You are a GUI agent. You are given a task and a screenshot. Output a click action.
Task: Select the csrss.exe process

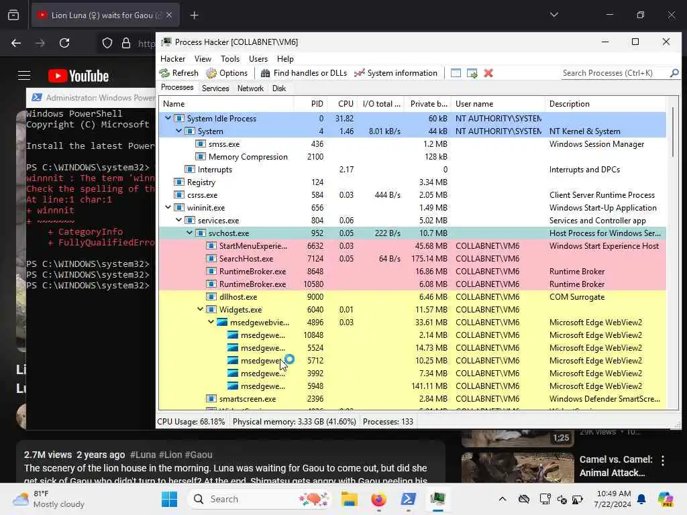click(413, 195)
